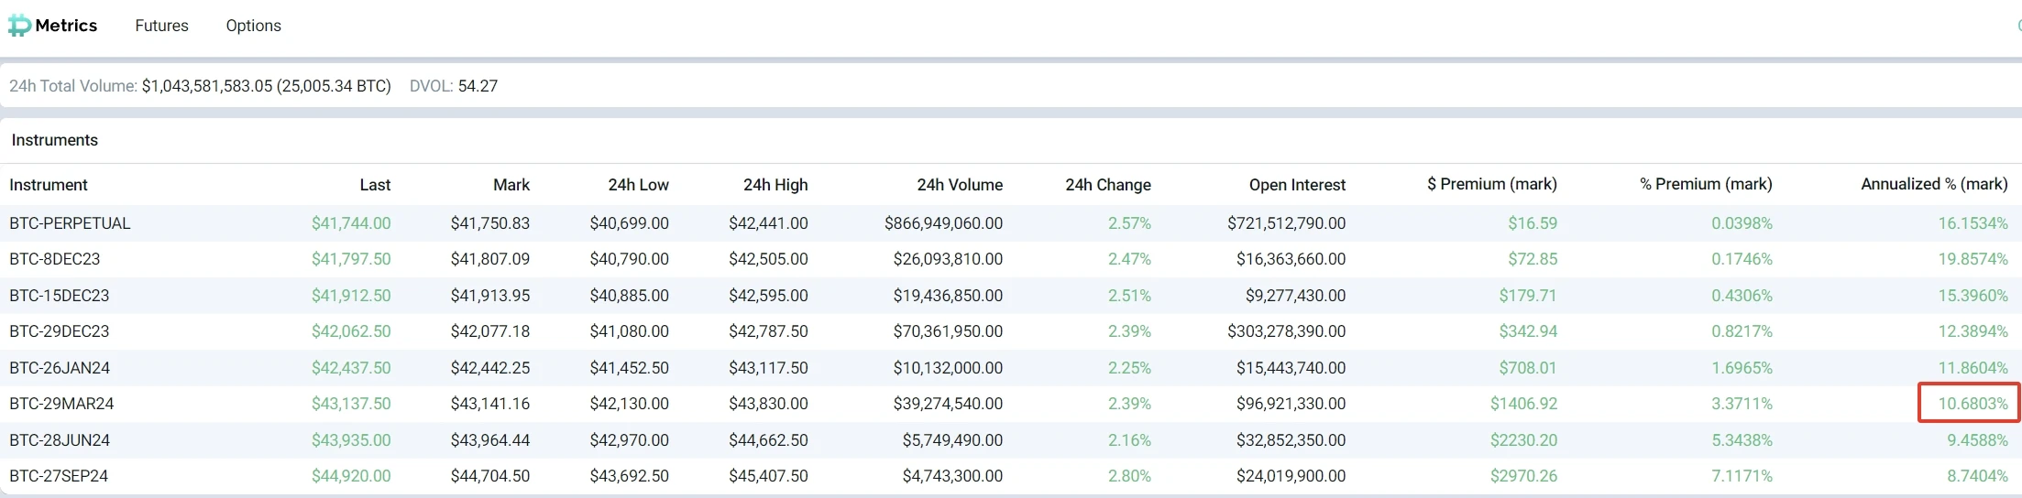Open the Futures menu
The width and height of the screenshot is (2022, 498).
pyautogui.click(x=161, y=26)
